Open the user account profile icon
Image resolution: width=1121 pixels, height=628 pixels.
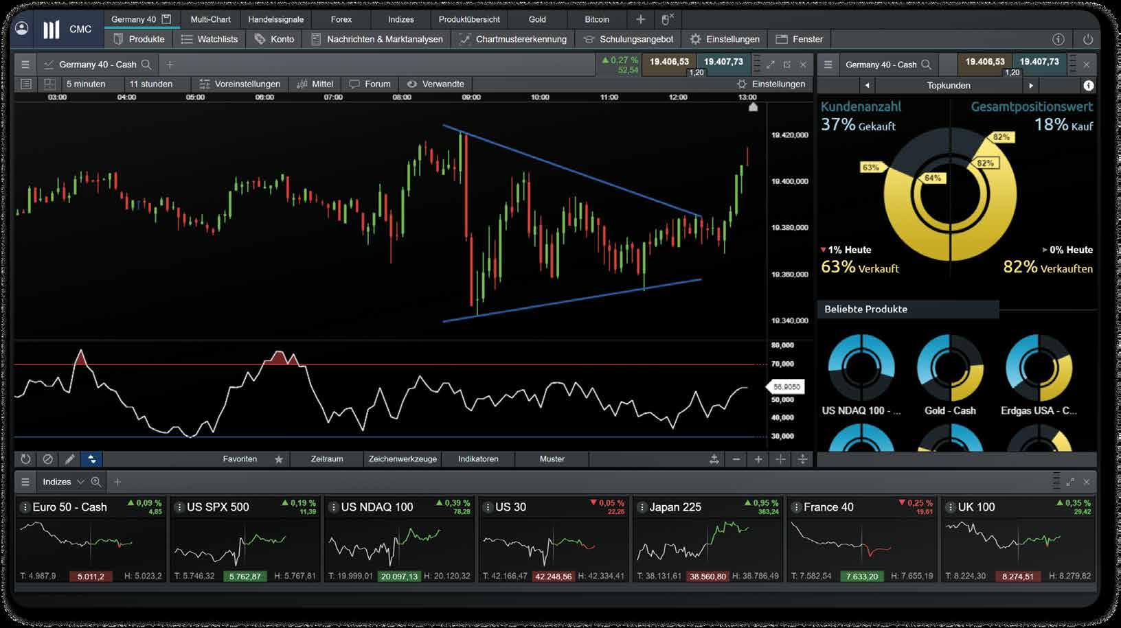tap(22, 28)
